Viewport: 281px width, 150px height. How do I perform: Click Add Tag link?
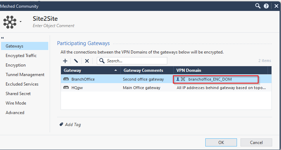click(x=73, y=124)
